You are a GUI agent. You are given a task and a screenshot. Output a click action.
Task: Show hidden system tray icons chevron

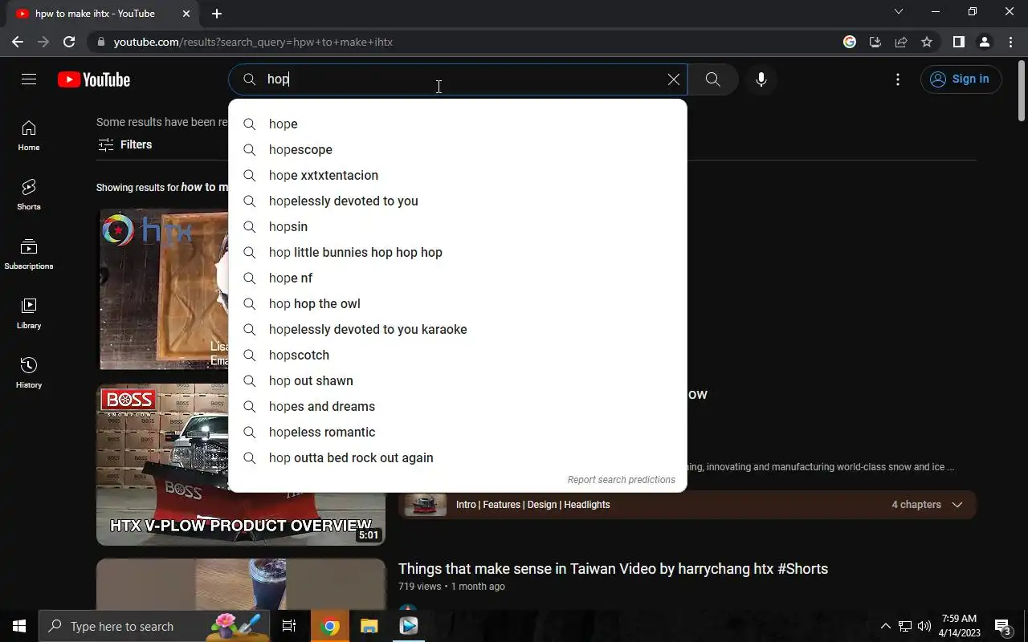(x=886, y=626)
